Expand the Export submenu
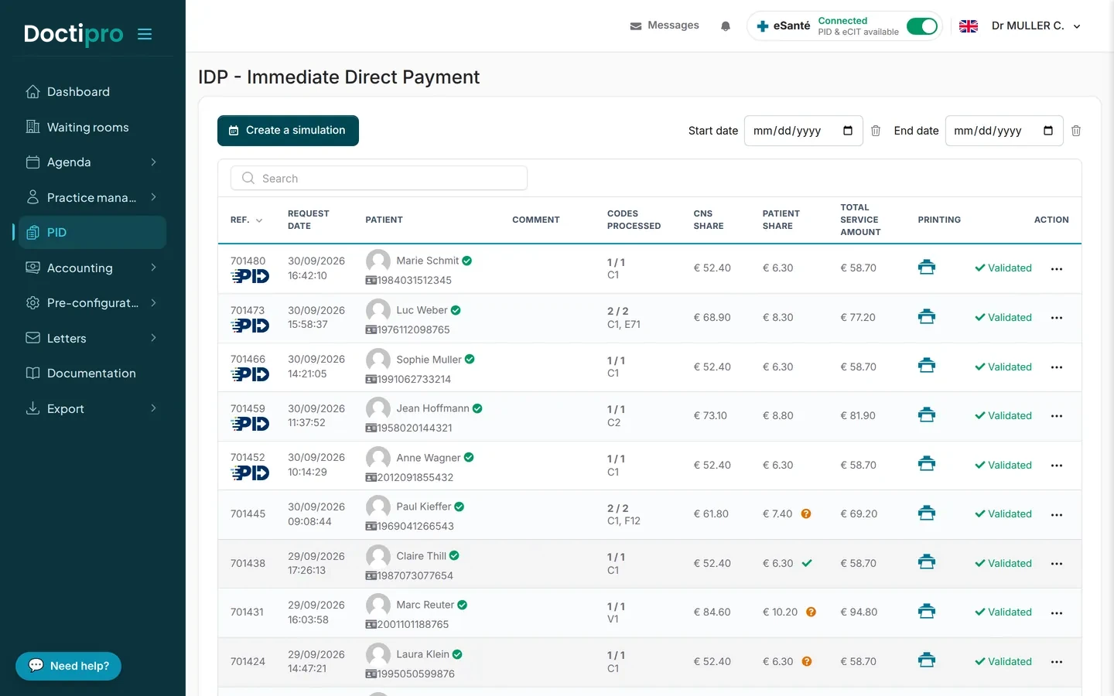The image size is (1114, 696). pos(153,408)
